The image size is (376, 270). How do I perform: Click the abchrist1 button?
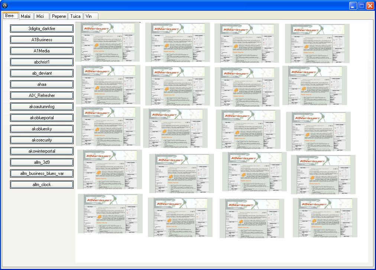[42, 62]
